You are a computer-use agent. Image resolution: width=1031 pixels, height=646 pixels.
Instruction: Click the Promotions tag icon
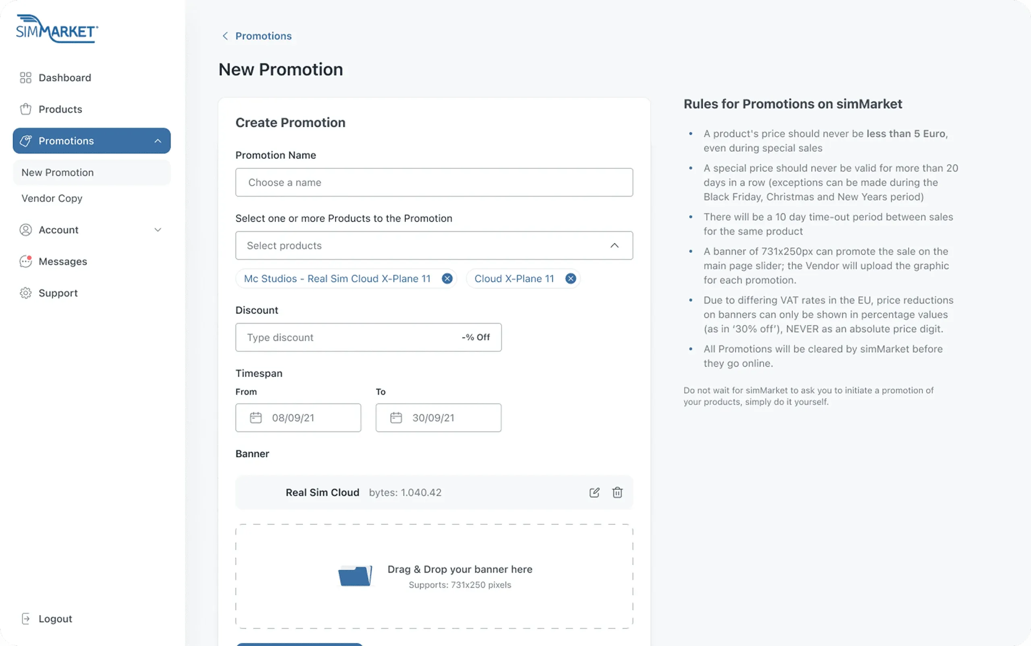[x=26, y=141]
